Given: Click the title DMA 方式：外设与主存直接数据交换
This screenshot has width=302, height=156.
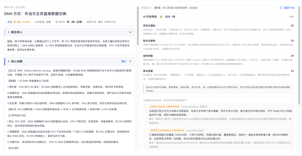Looking at the screenshot, I should tap(35, 14).
